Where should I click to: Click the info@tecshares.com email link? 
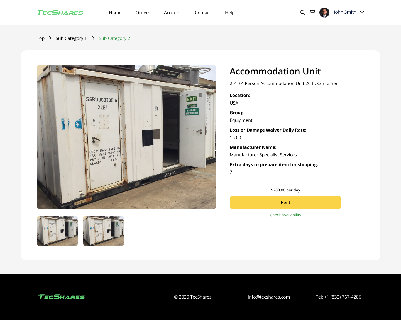(269, 297)
